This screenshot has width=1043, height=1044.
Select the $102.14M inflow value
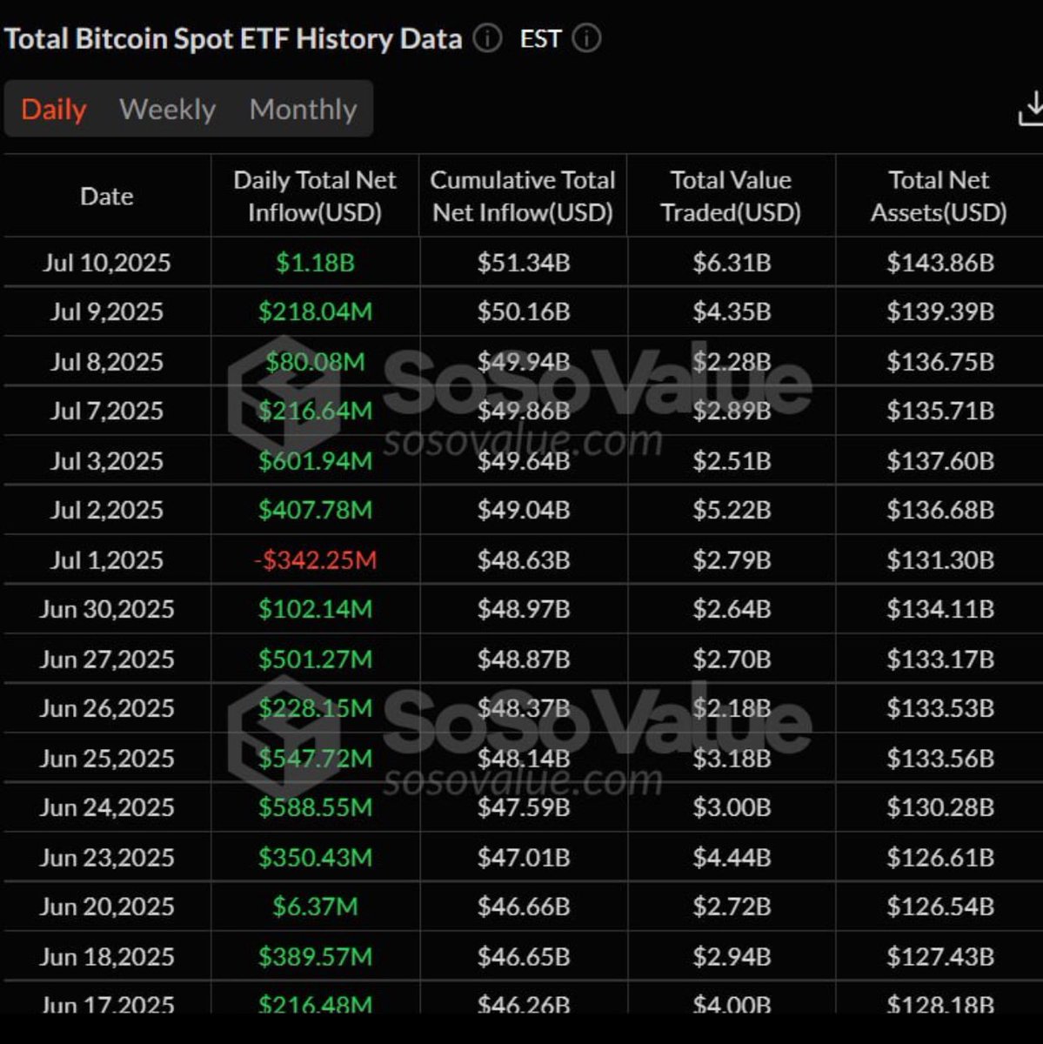pos(315,609)
